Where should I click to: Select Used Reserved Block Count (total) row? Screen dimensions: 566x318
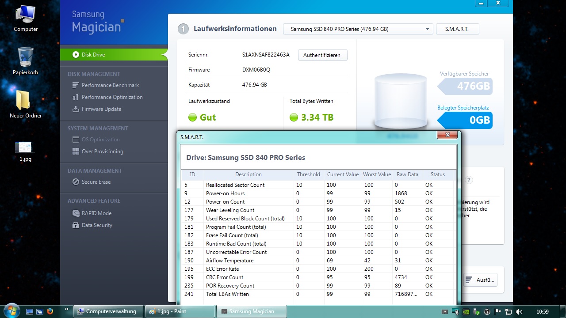[317, 219]
